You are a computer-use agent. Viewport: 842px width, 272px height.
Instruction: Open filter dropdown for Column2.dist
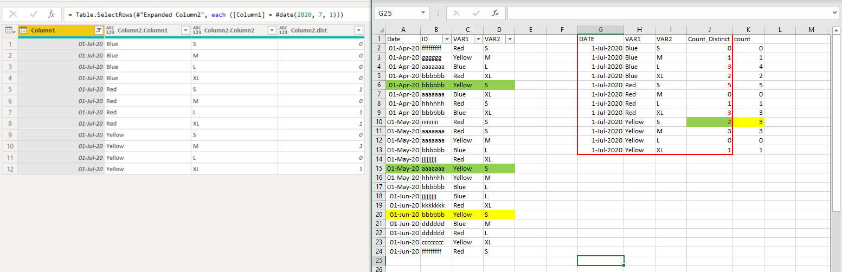[358, 31]
